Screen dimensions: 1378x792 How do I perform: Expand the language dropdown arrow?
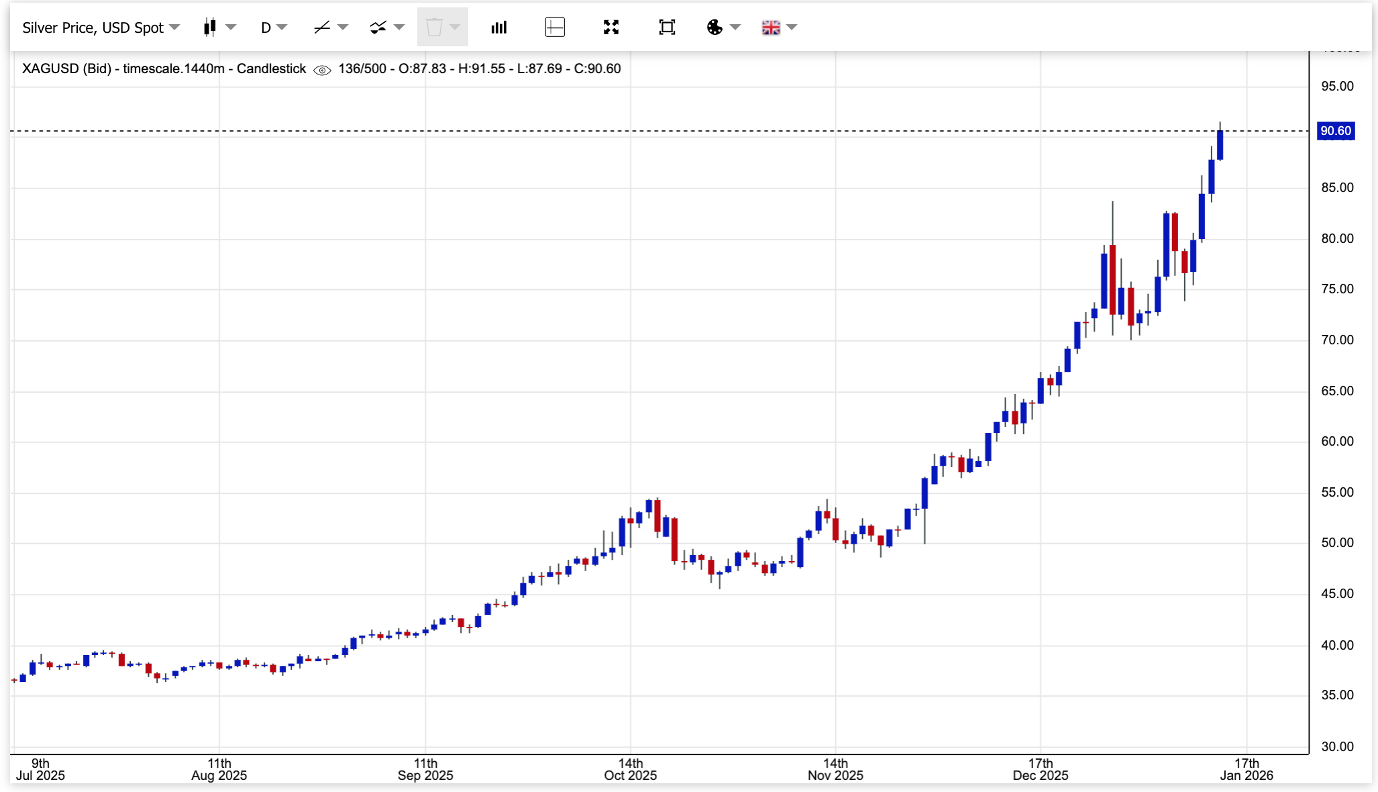click(x=792, y=28)
